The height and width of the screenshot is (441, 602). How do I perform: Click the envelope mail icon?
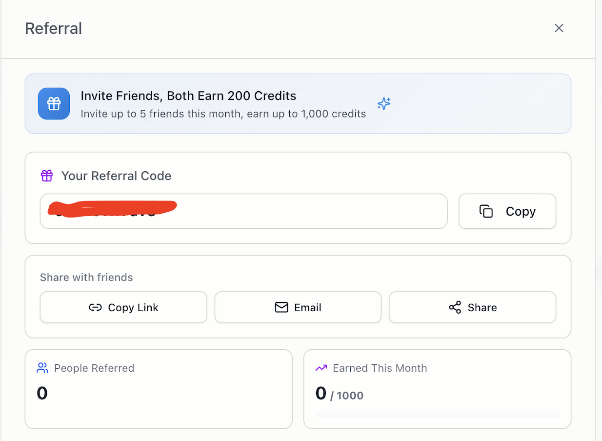pos(281,307)
